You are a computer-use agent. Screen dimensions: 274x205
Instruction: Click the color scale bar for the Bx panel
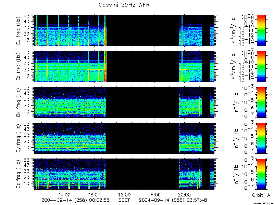click(x=261, y=102)
